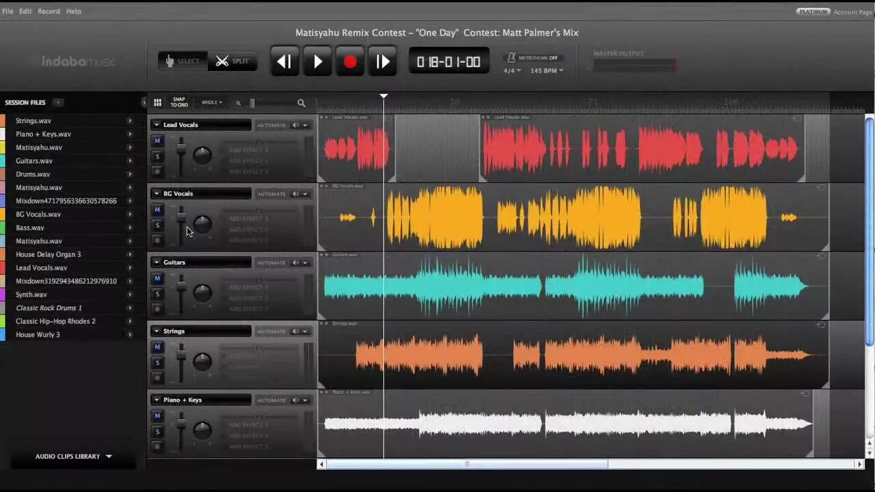The height and width of the screenshot is (492, 875).
Task: Expand the Synth.wav file arrow
Action: 130,295
